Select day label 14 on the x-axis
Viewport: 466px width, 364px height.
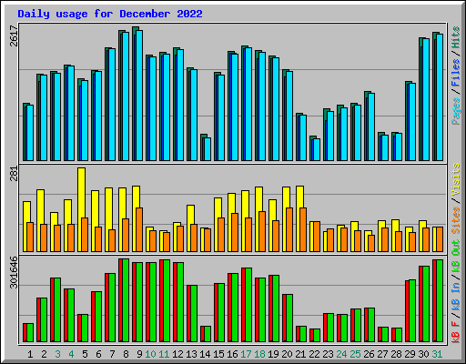[205, 354]
